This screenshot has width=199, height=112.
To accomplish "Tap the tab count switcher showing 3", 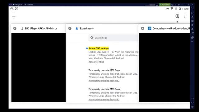I will pyautogui.click(x=177, y=16).
